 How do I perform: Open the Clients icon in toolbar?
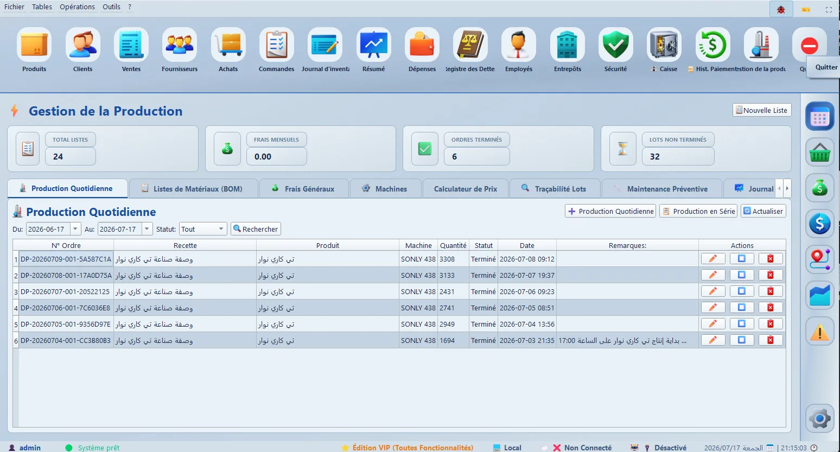pyautogui.click(x=83, y=45)
